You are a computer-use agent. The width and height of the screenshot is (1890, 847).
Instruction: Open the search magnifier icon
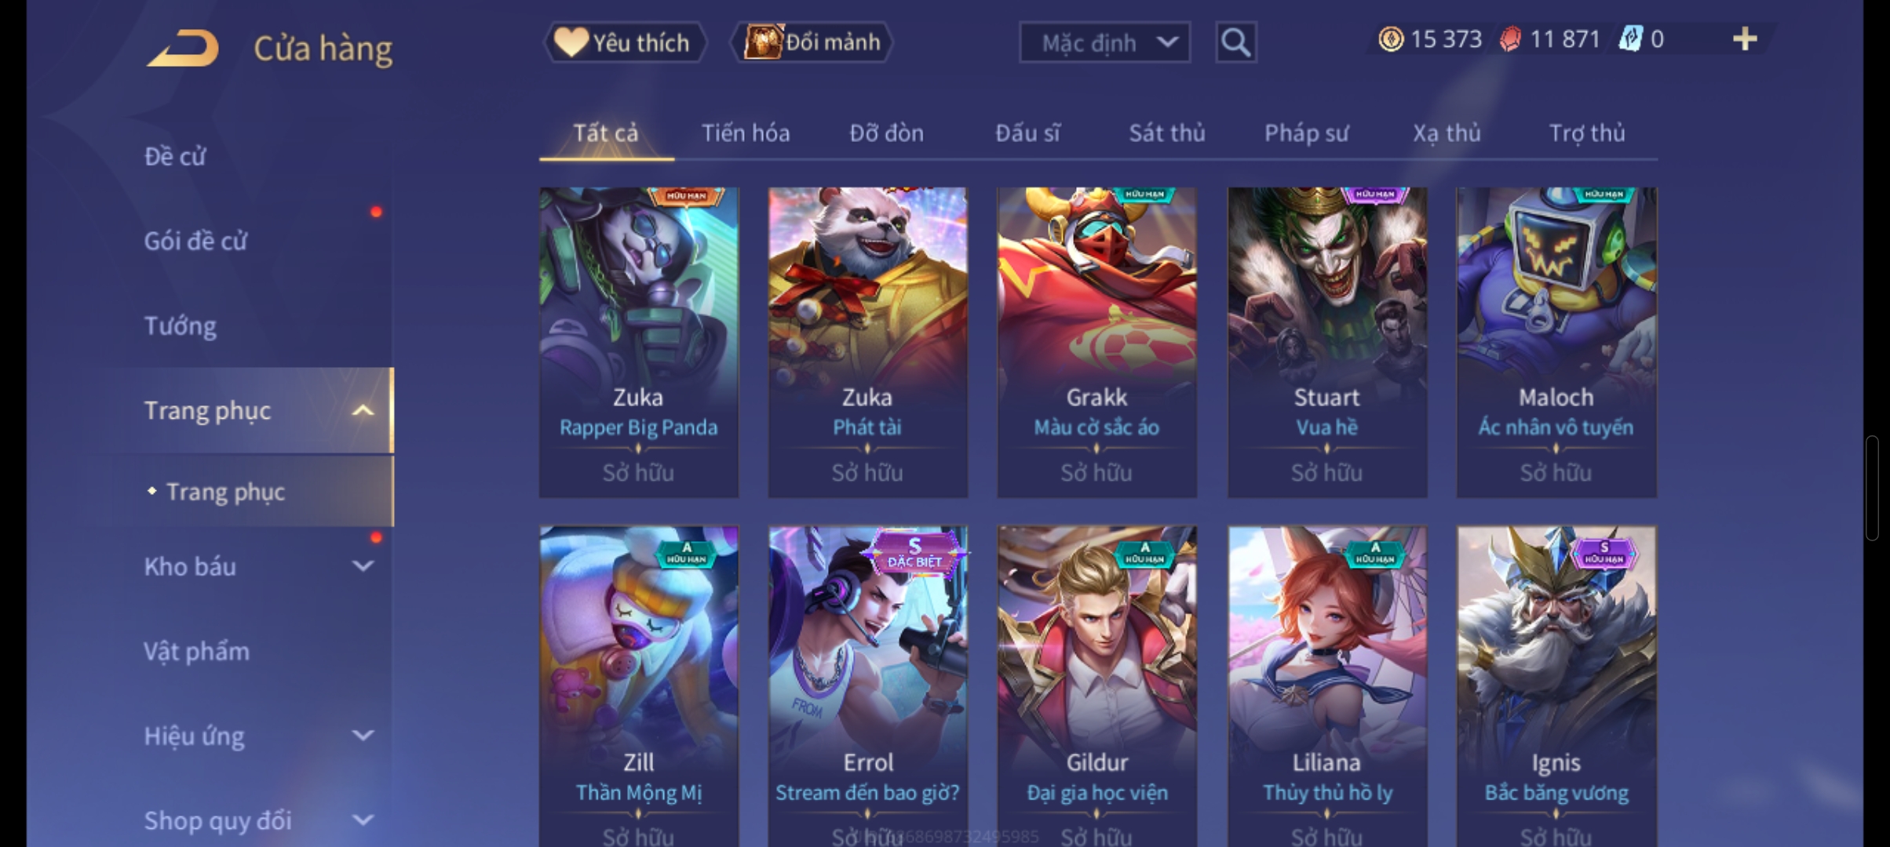click(x=1235, y=42)
